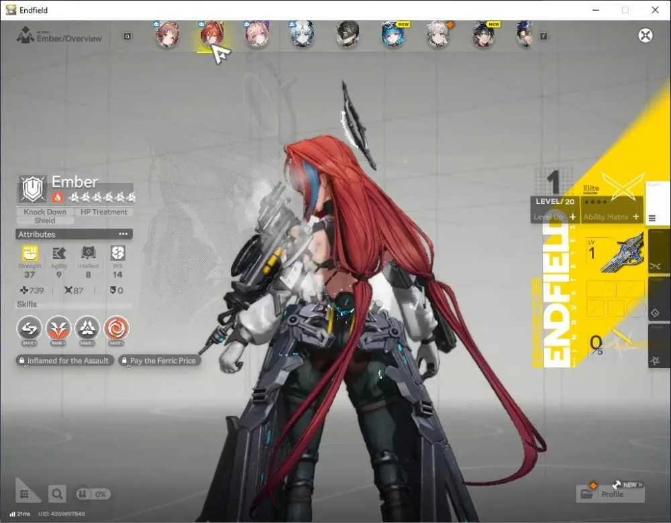View the locked talent Pay the Ferric Price
671x523 pixels.
pyautogui.click(x=160, y=361)
